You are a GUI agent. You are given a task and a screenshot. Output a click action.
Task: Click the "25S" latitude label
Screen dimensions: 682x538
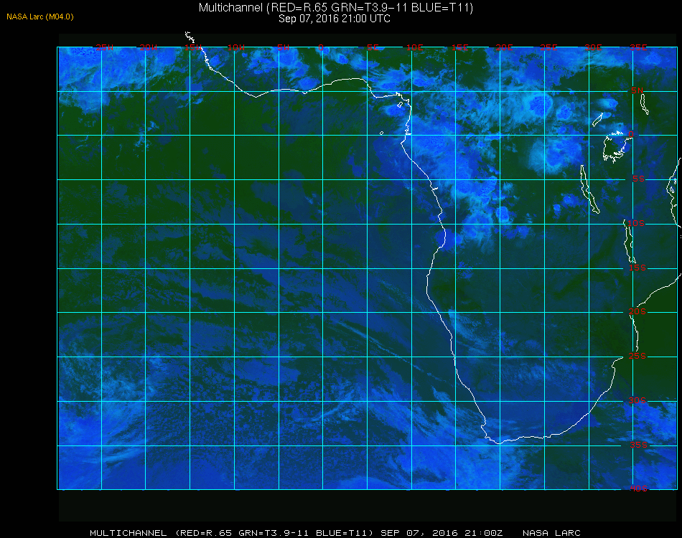click(637, 356)
